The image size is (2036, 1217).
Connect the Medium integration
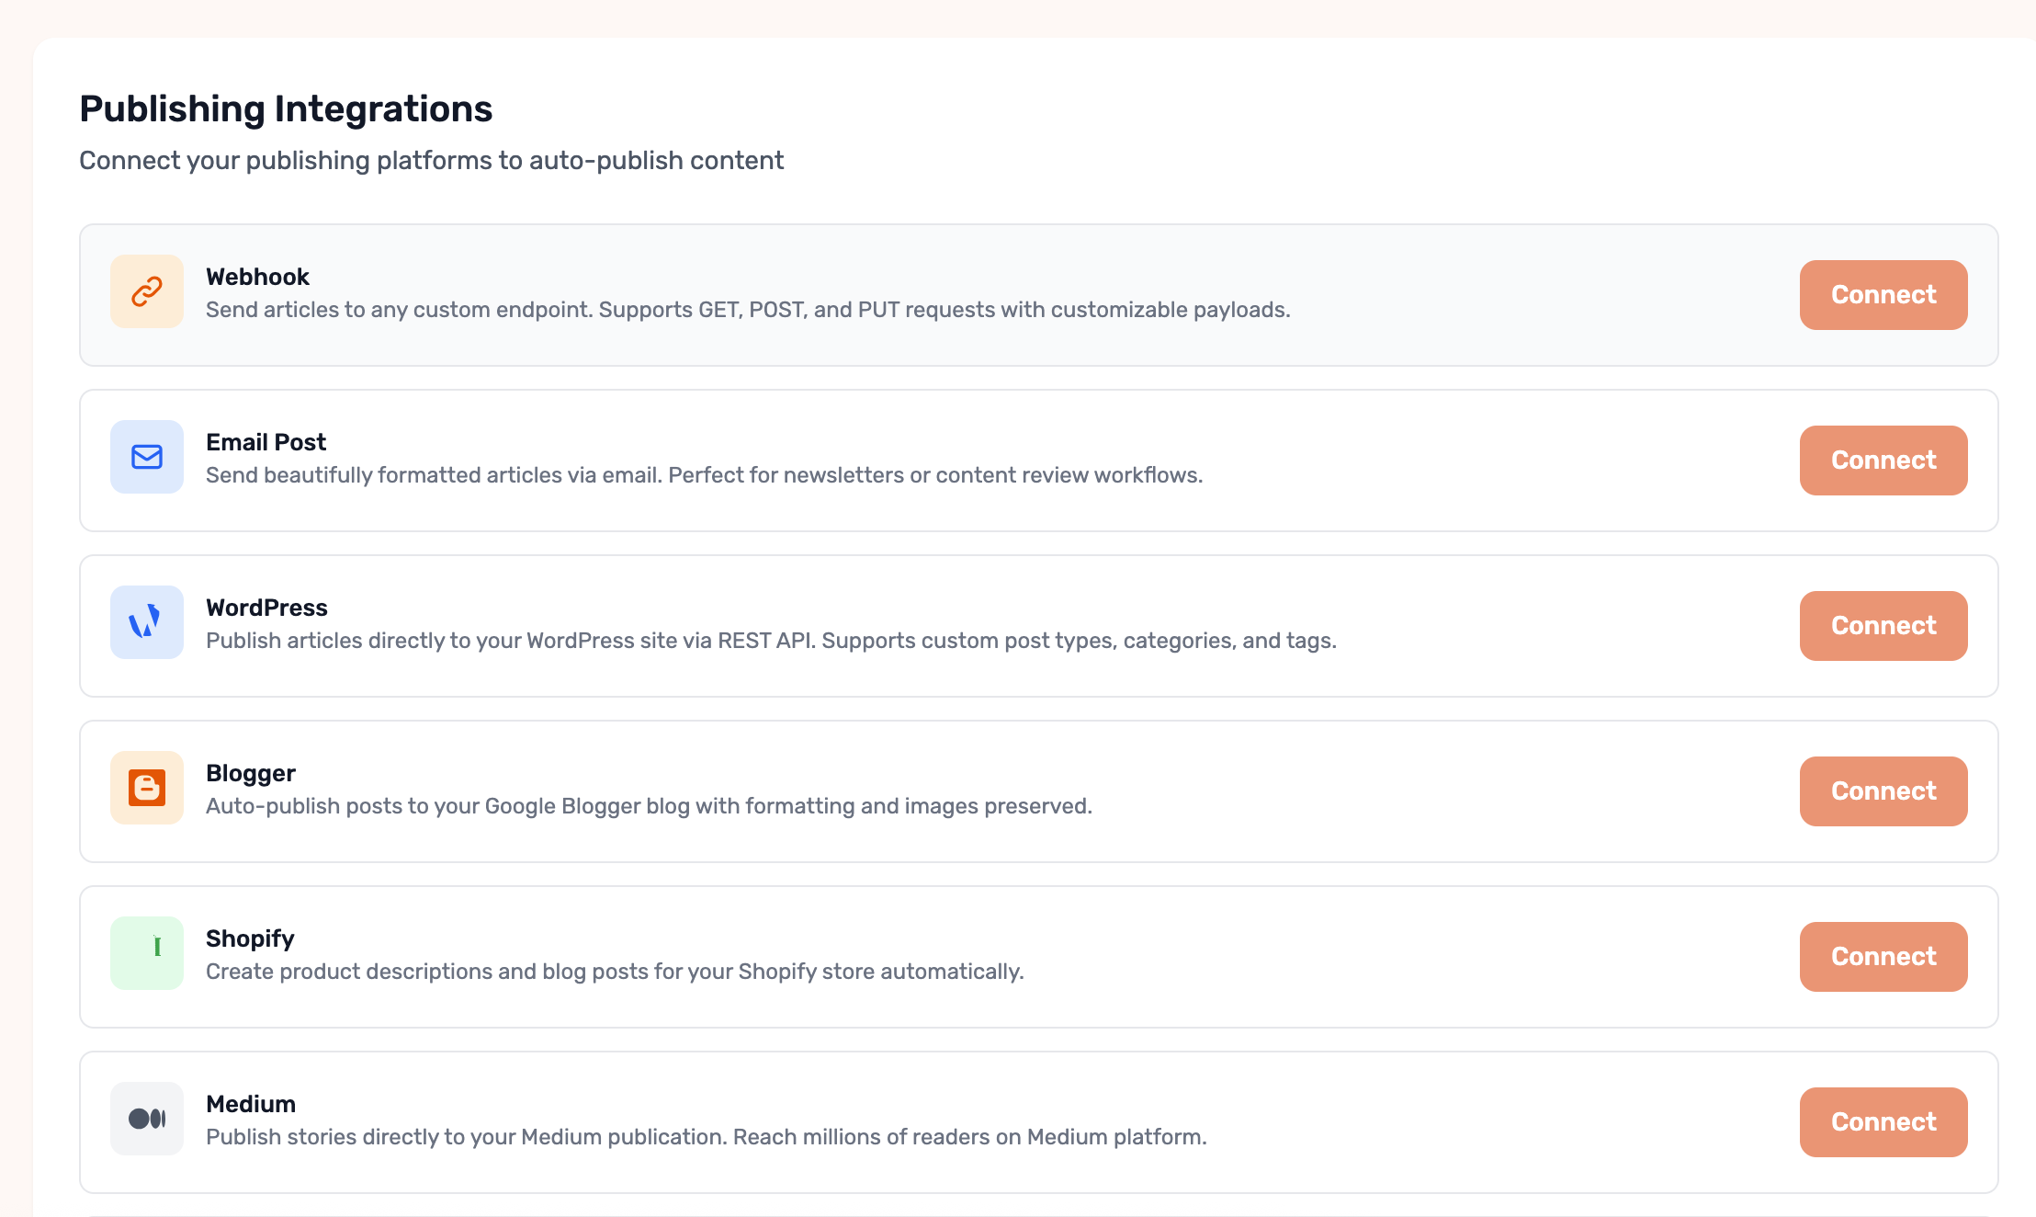coord(1883,1122)
